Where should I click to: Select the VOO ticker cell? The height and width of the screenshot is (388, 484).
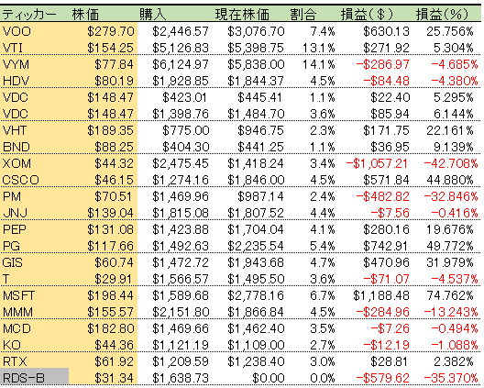pos(16,31)
